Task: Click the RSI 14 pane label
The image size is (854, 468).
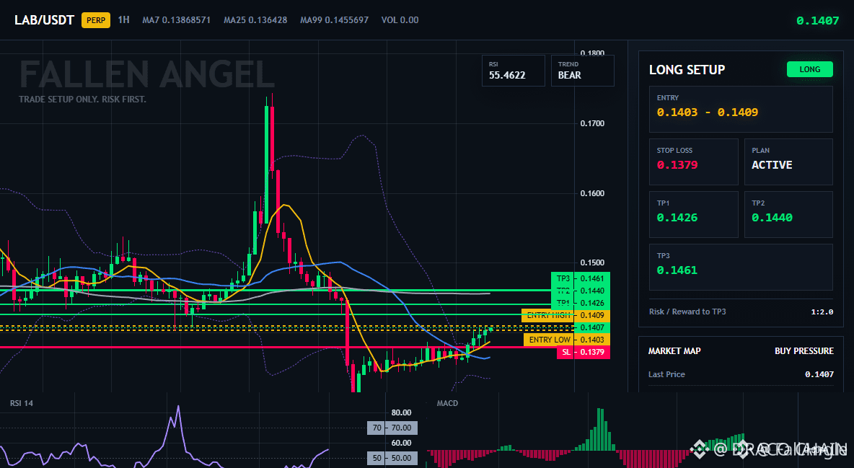Action: pos(21,403)
